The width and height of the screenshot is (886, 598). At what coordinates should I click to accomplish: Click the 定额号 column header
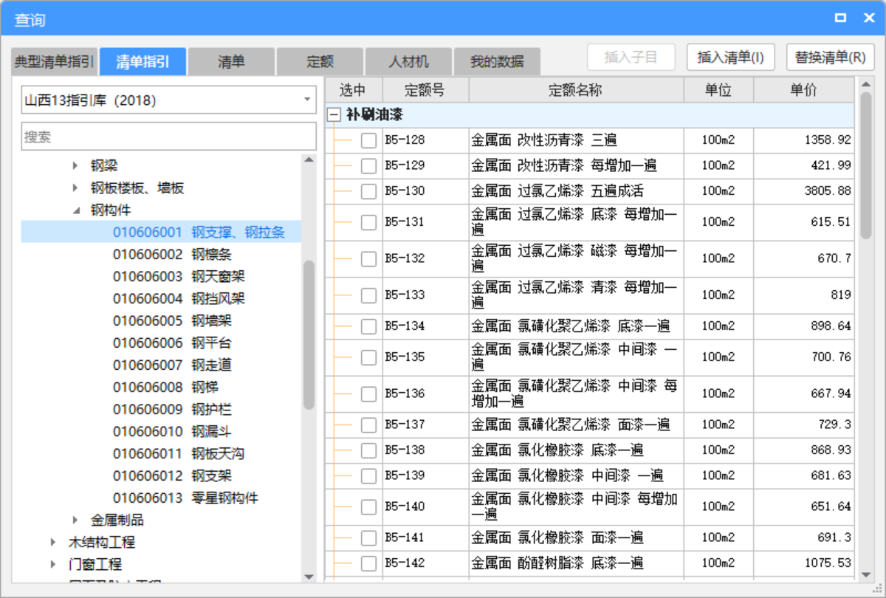pyautogui.click(x=425, y=91)
